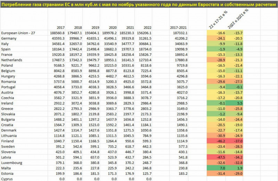Image resolution: width=278 pixels, height=181 pixels.
Task: Select the Slovakia row label
Action: pos(8,114)
